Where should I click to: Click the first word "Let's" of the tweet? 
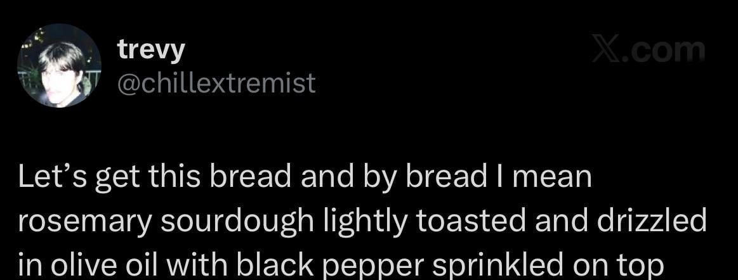pos(55,178)
